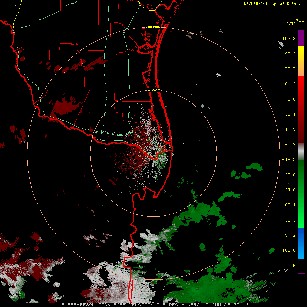
Task: Click the 76.7 scale value
Action: [290, 69]
